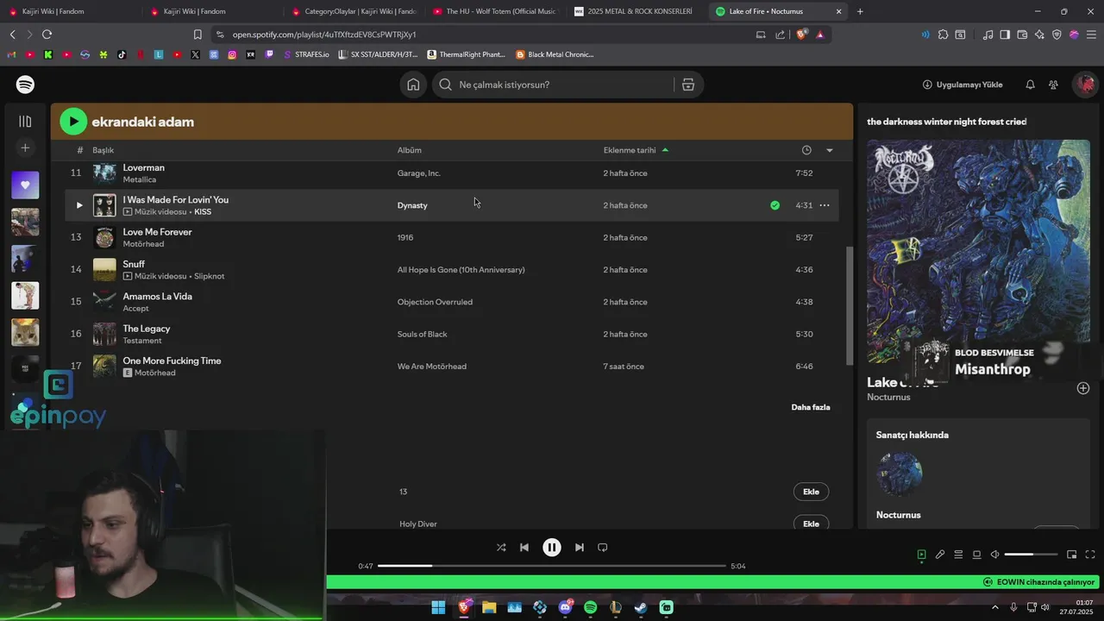Pause the current song
Viewport: 1104px width, 621px height.
click(552, 548)
